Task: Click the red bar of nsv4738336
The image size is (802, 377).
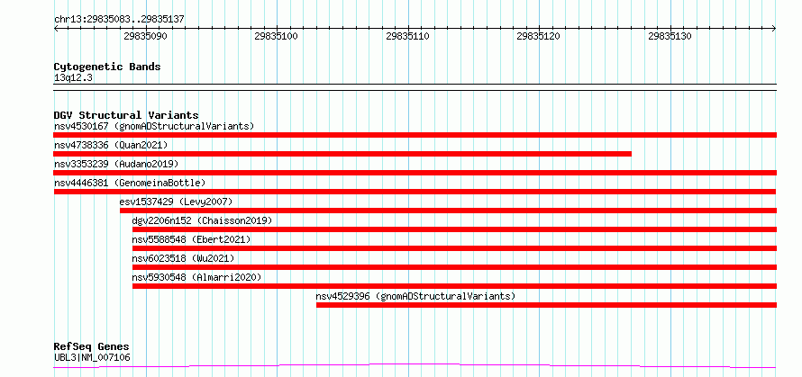Action: (x=342, y=154)
